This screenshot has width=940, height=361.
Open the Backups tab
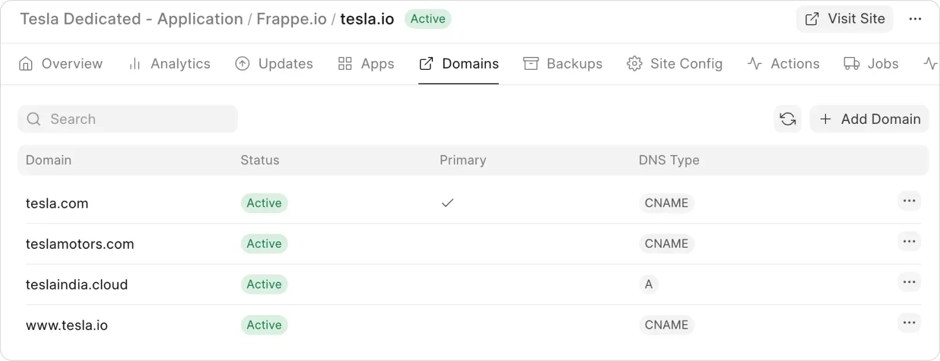coord(563,63)
